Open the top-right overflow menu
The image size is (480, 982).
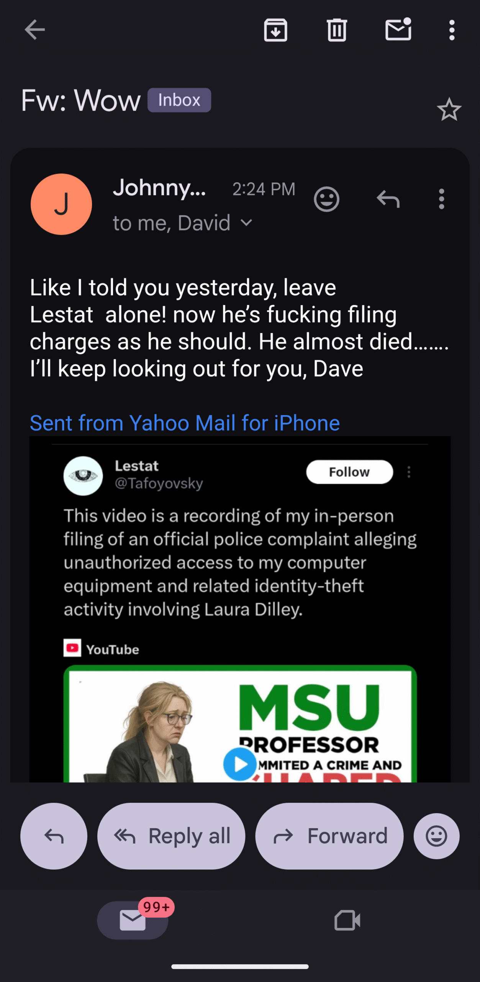[452, 30]
